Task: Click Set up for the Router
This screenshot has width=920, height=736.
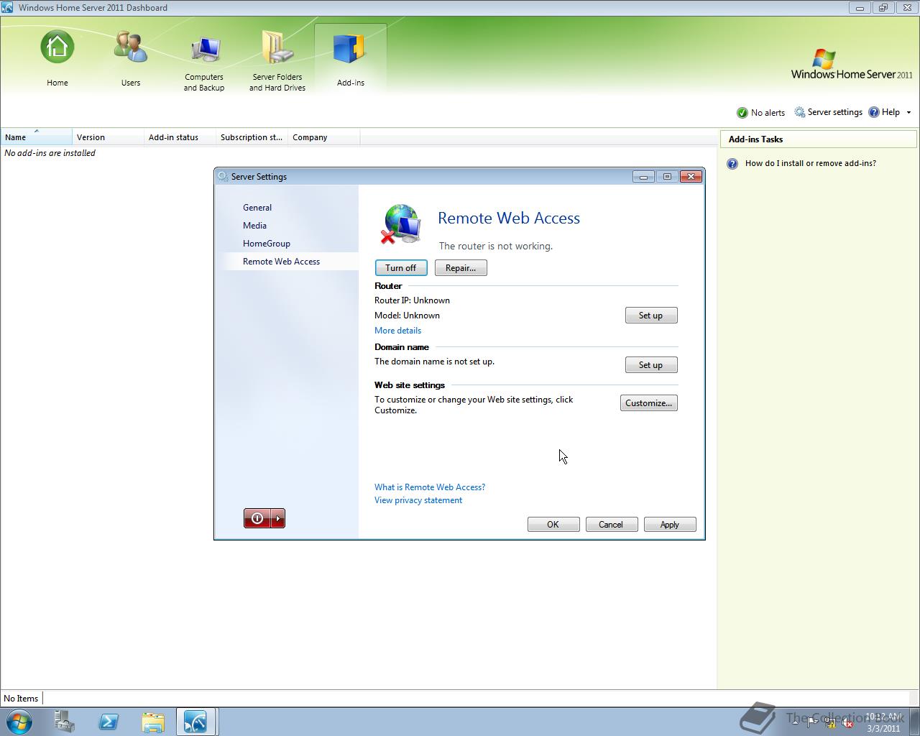Action: pyautogui.click(x=651, y=316)
